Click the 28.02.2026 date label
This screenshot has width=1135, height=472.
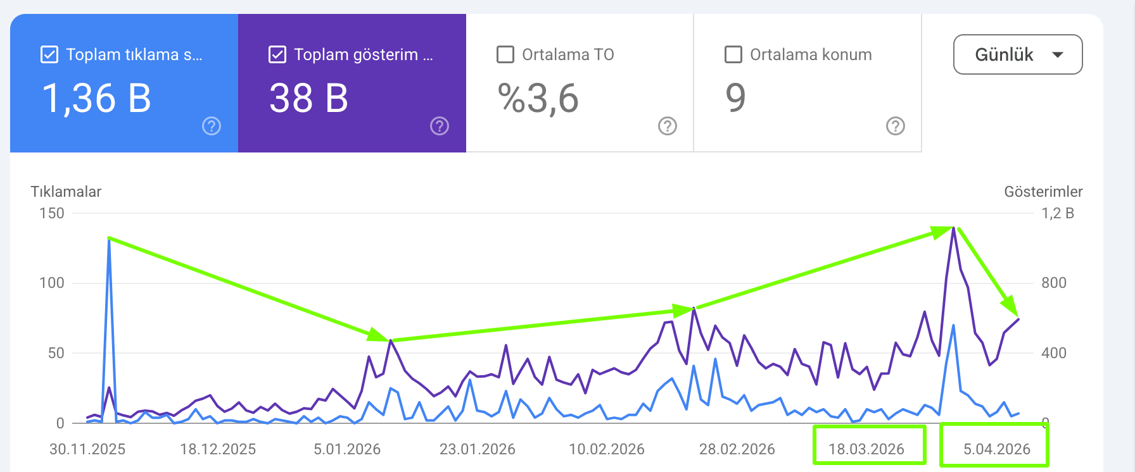pyautogui.click(x=737, y=449)
